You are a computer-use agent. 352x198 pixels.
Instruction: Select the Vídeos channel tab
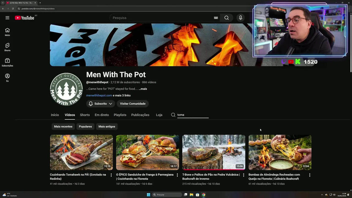coord(70,115)
